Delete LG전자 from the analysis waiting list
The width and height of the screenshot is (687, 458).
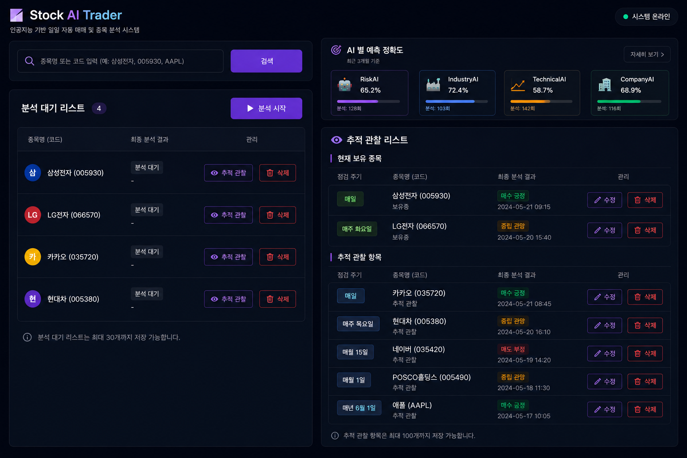click(x=278, y=215)
